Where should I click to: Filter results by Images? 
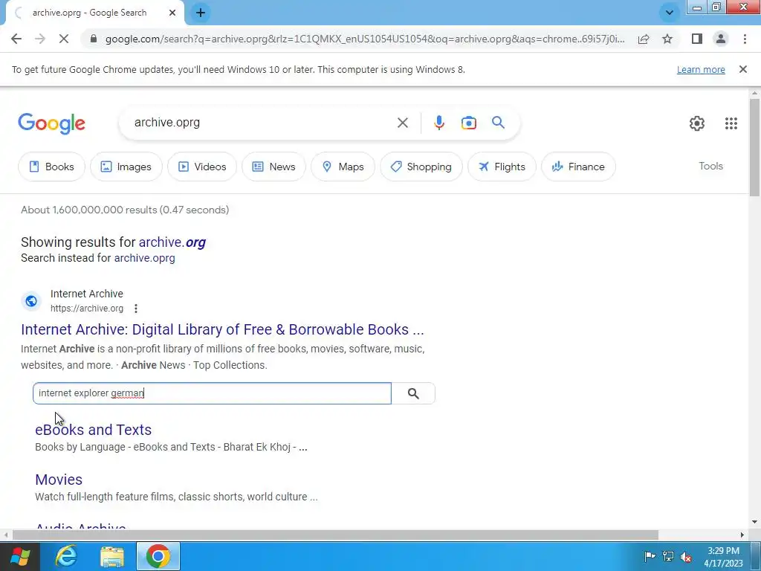tap(126, 167)
